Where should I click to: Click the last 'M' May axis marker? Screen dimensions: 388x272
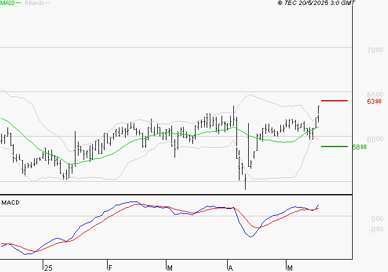click(x=289, y=267)
